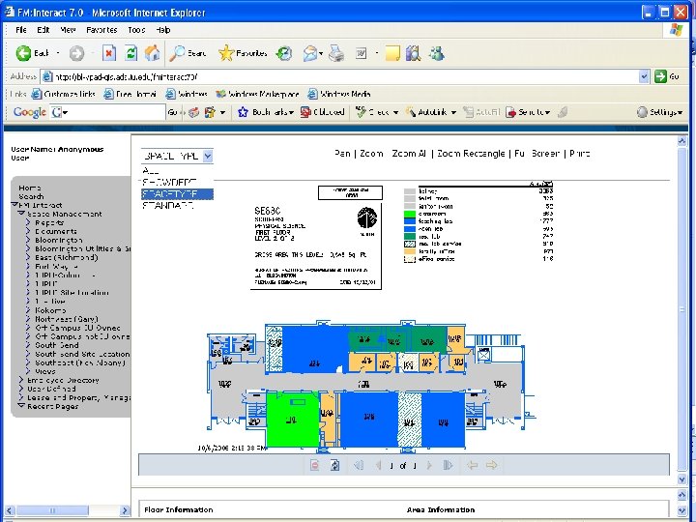This screenshot has width=696, height=522.
Task: Open the SPACETYPE dropdown arrow
Action: click(x=208, y=156)
